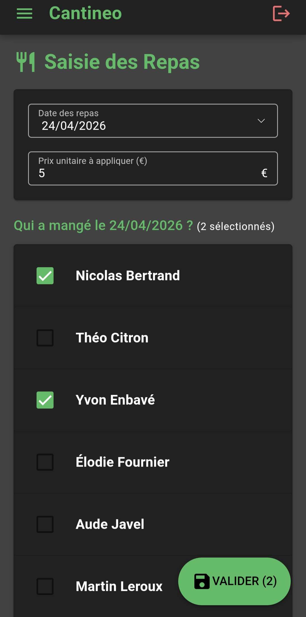The width and height of the screenshot is (306, 617).
Task: Check the Théo Citron checkbox
Action: [45, 338]
